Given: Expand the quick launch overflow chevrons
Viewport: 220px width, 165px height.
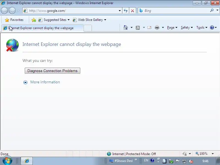Looking at the screenshot, I should click(x=136, y=159).
